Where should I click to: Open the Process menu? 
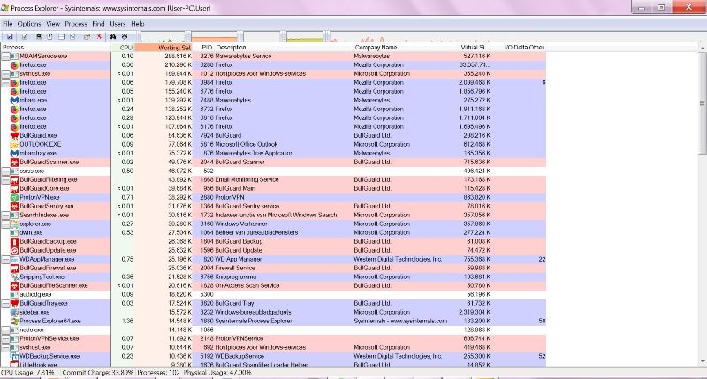point(76,24)
